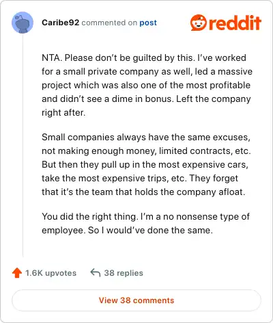
Task: Click the '38 replies' label
Action: (124, 273)
